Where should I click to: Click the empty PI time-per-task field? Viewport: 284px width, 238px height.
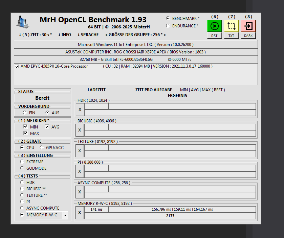[182, 168]
